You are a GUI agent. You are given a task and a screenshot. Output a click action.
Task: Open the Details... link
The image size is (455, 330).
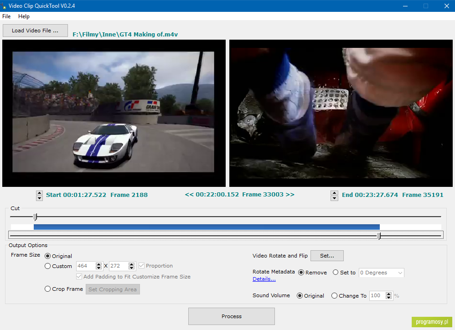coord(264,279)
